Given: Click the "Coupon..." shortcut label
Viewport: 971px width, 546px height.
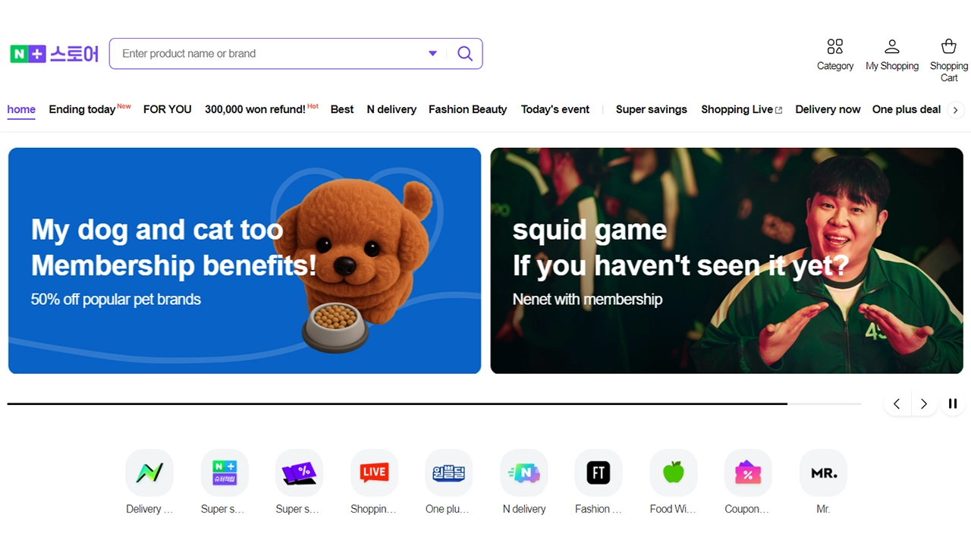Looking at the screenshot, I should coord(747,509).
